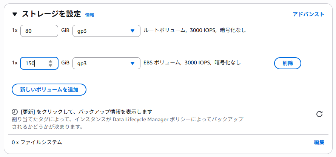Click 編集 for file systems

point(319,142)
